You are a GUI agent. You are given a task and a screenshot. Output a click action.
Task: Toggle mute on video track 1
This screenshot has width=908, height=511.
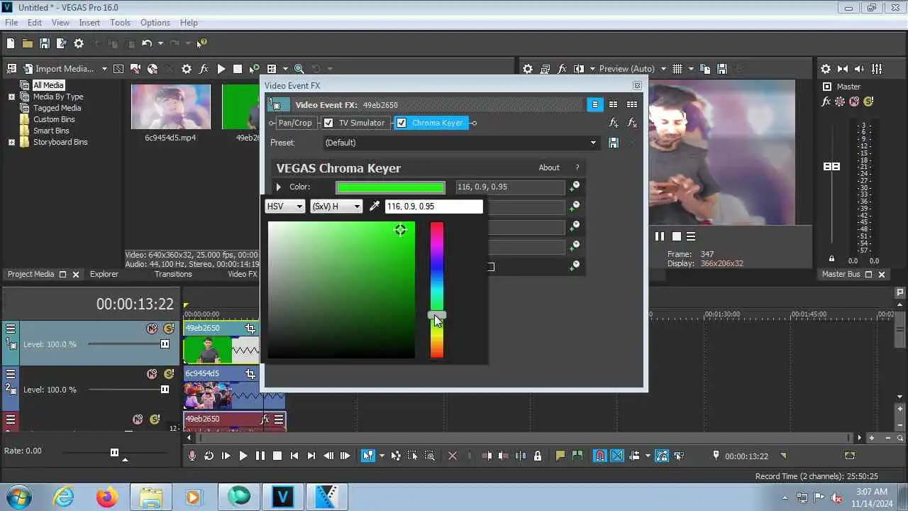click(152, 329)
